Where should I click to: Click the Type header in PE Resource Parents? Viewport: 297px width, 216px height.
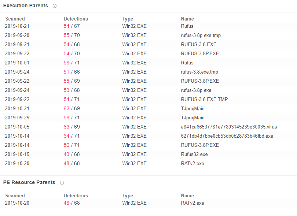(x=128, y=195)
